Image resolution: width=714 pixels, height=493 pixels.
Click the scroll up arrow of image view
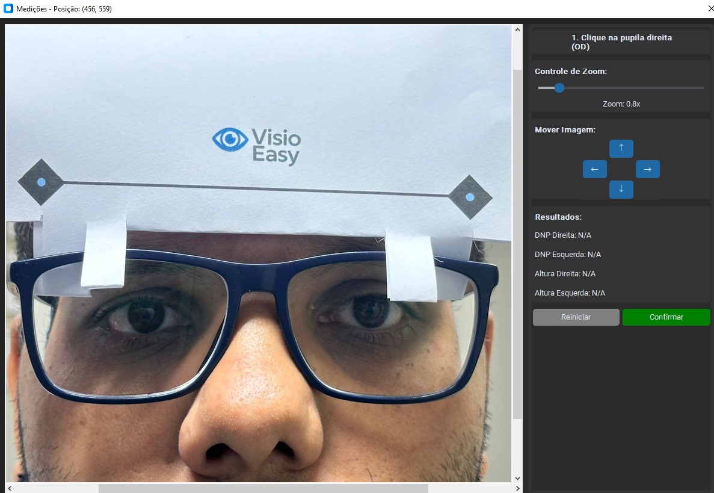pyautogui.click(x=517, y=29)
